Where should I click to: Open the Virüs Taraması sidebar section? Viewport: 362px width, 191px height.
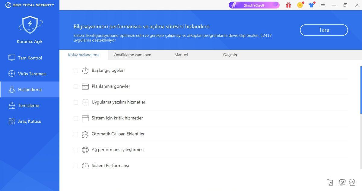(29, 73)
